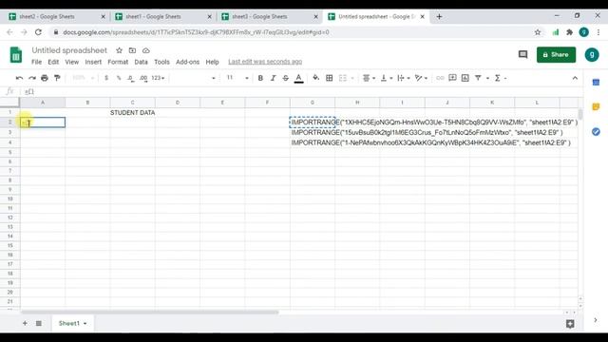The height and width of the screenshot is (342, 608).
Task: Open the All Sheets list icon
Action: point(39,323)
